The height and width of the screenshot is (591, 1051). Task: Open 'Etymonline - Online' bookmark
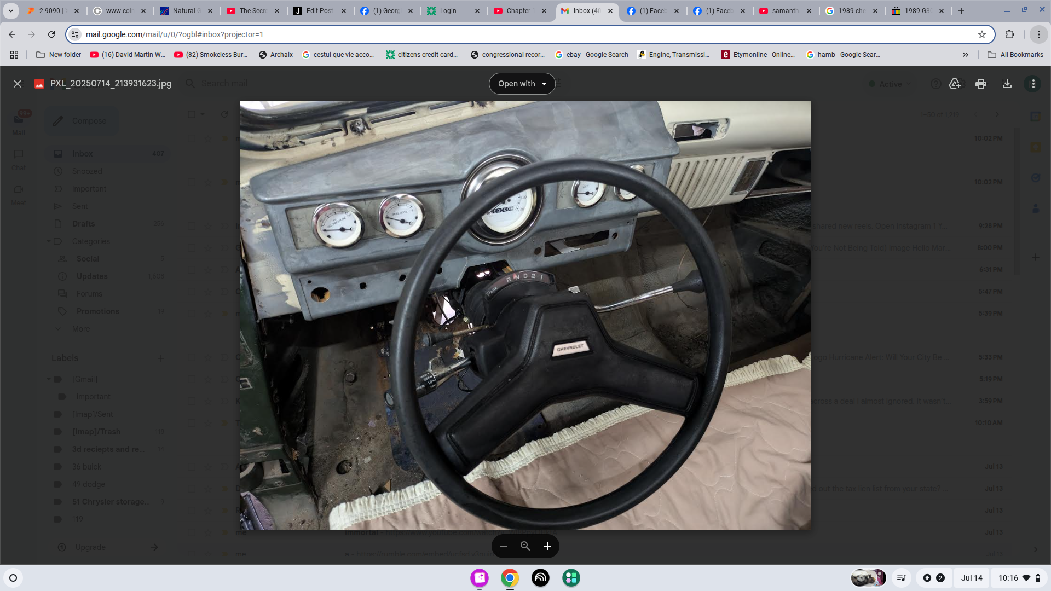tap(758, 55)
